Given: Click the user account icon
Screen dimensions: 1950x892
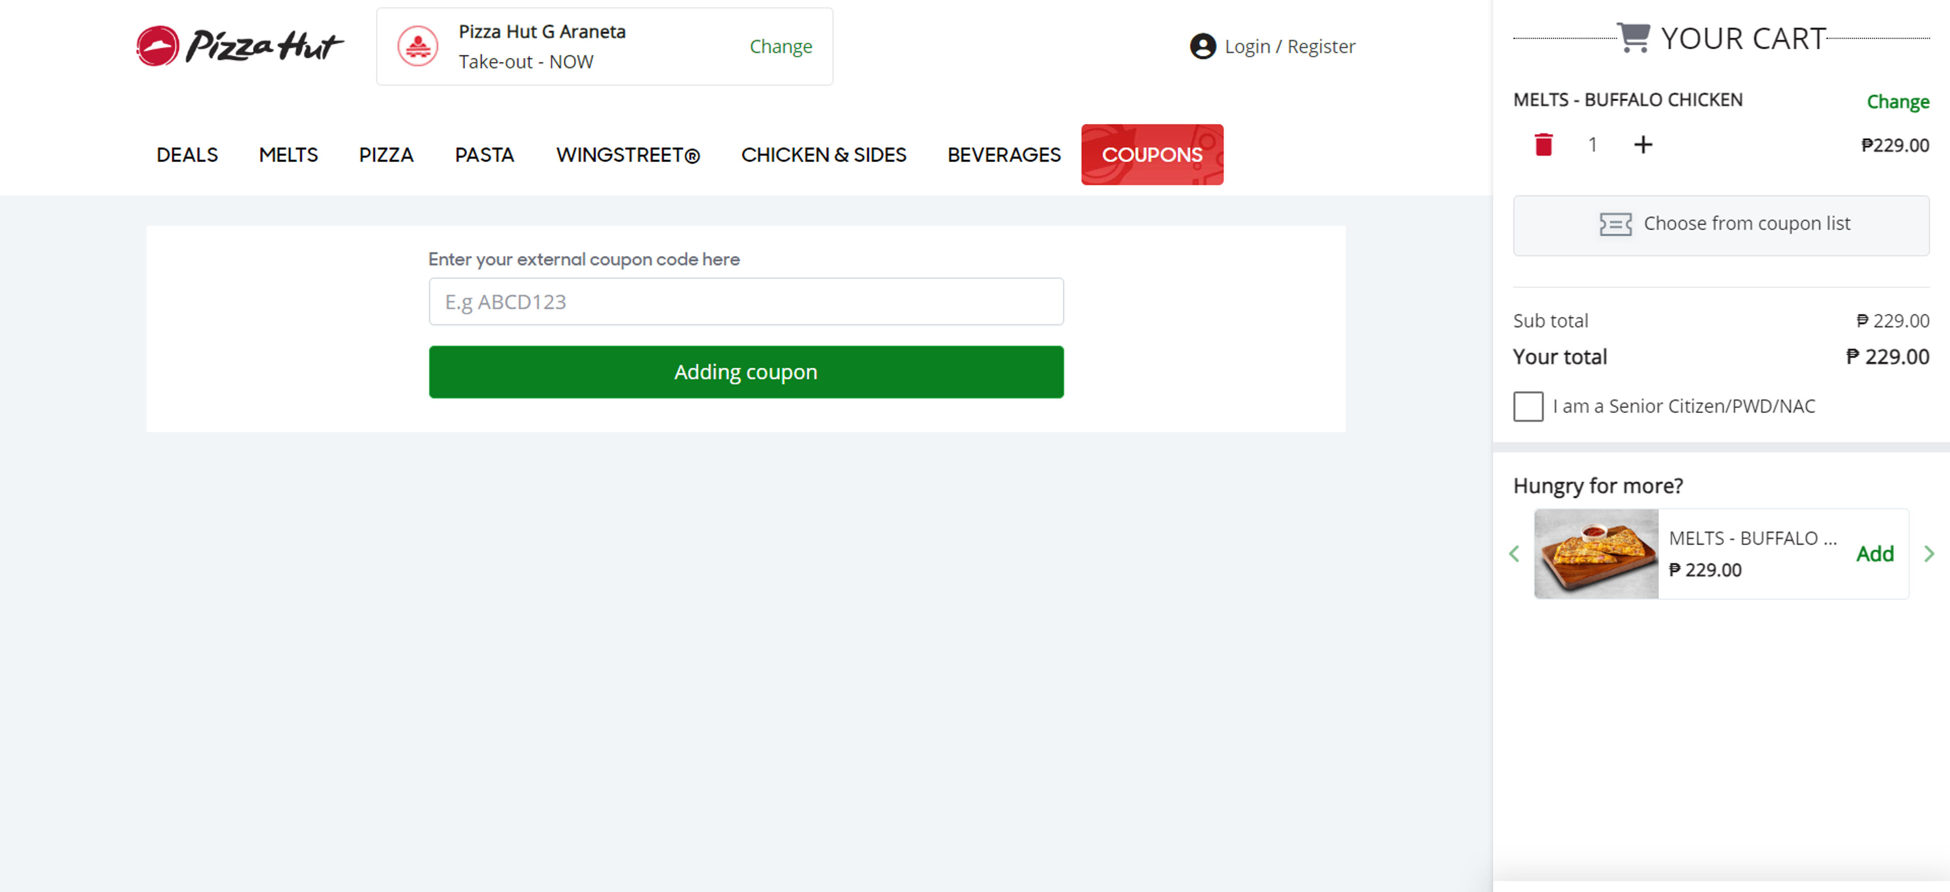Looking at the screenshot, I should [x=1202, y=46].
